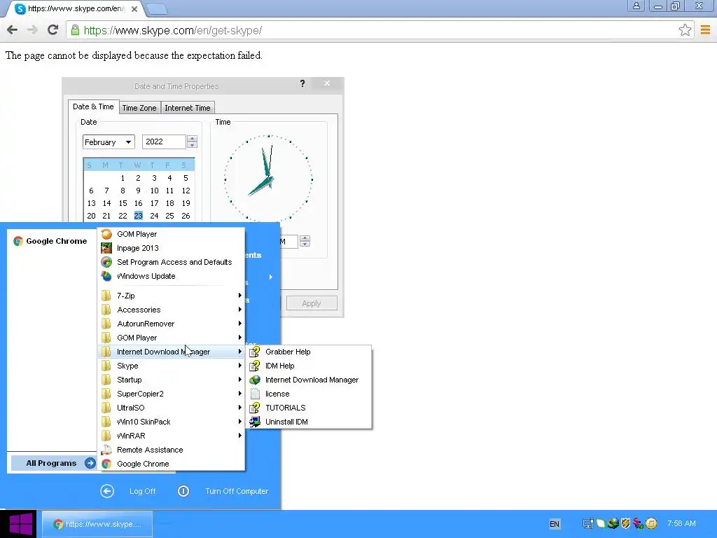
Task: Click the All Programs button
Action: point(53,464)
